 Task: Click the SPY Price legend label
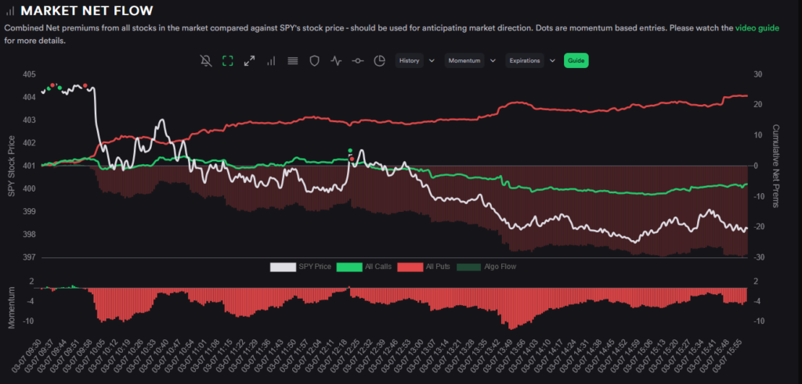pos(314,267)
